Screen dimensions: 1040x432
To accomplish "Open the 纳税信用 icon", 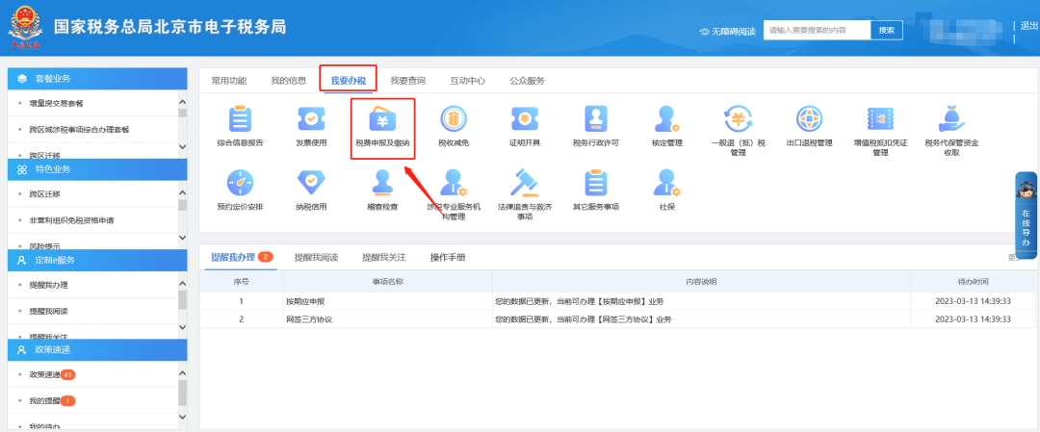I will 311,184.
